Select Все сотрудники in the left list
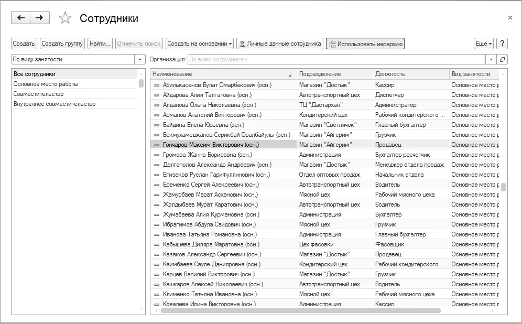 [74, 74]
